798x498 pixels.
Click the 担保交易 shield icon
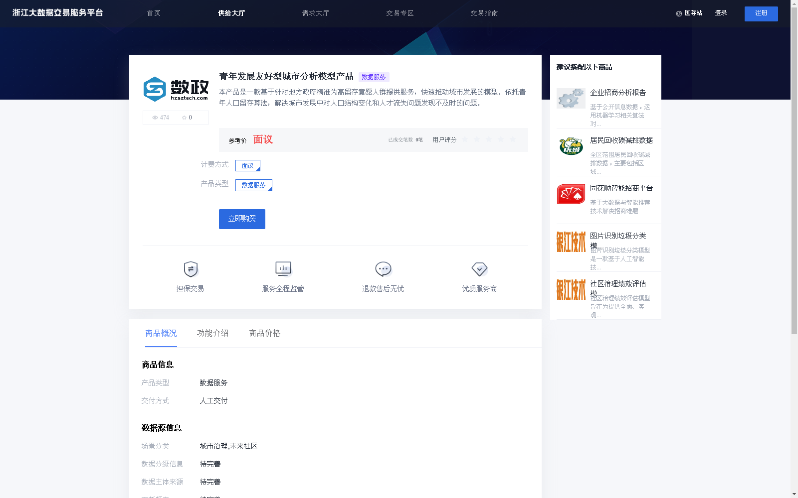coord(191,269)
